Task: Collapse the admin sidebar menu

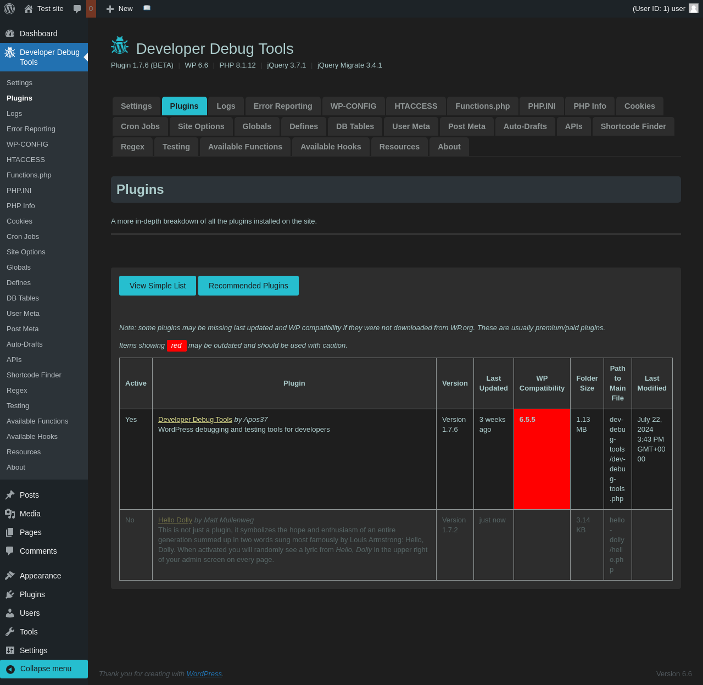Action: click(44, 669)
